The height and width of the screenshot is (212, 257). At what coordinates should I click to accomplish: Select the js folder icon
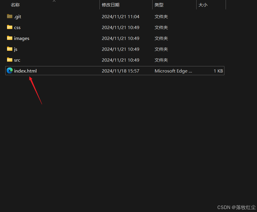(x=10, y=49)
